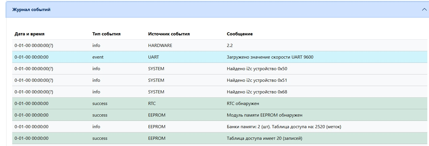Click the timestamp in the HARDWARE row
The image size is (429, 146).
(34, 46)
